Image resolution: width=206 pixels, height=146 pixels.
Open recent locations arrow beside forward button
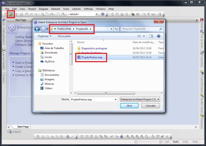(x=47, y=29)
